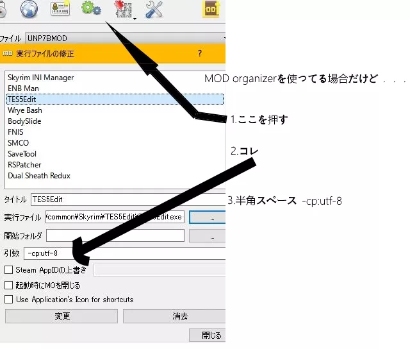Open the puzzle-piece tools icon

pos(123,9)
